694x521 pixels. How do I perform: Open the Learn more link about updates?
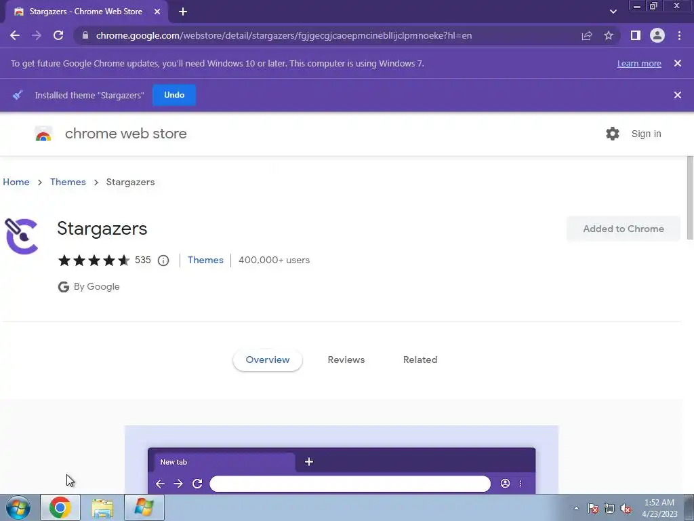639,63
